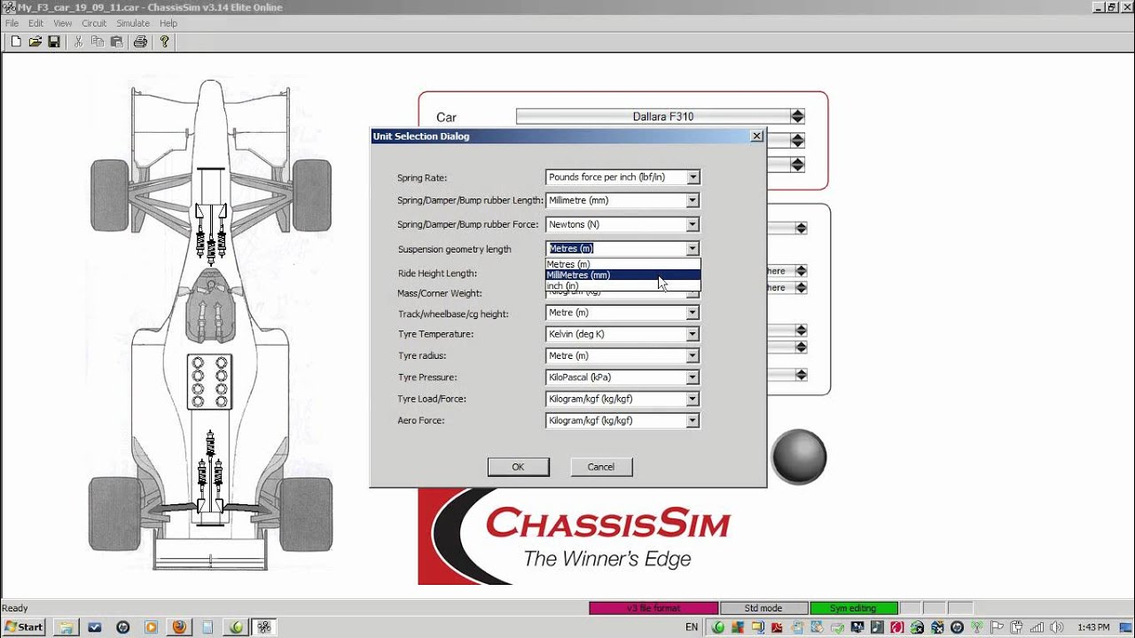Click the Save floppy disk icon
The image size is (1135, 638).
54,42
